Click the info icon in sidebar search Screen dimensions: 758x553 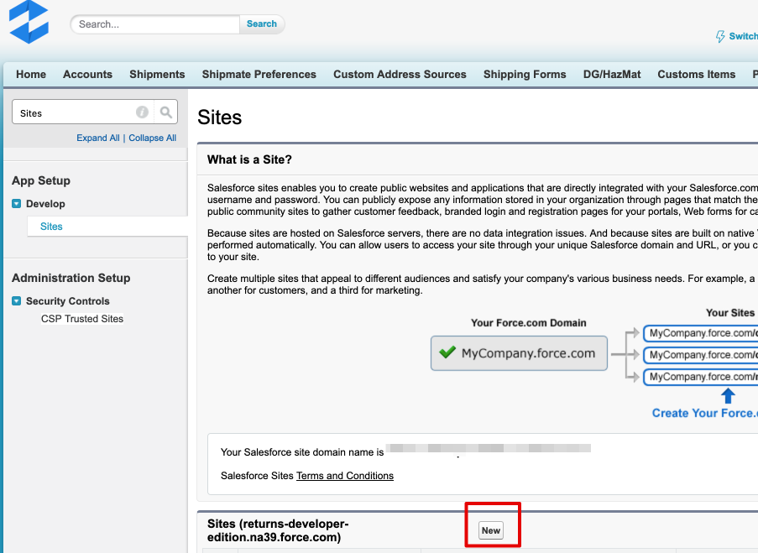(x=142, y=112)
